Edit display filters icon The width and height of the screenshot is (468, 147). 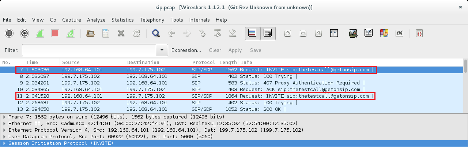point(369,33)
